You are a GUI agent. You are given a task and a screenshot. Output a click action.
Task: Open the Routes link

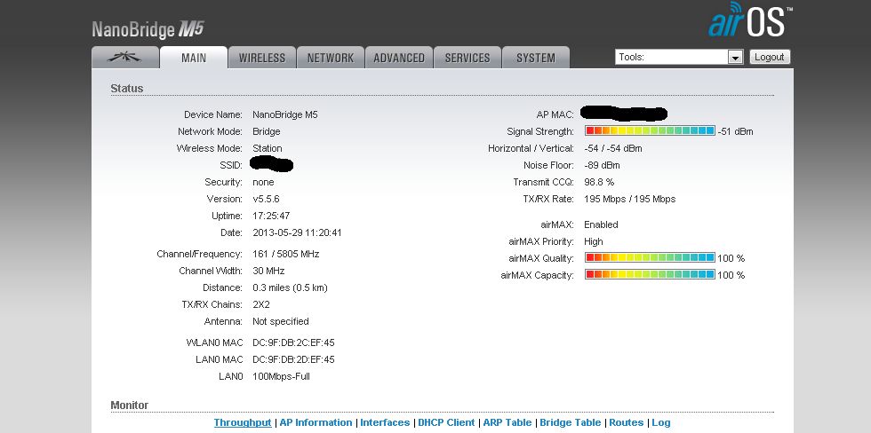pos(626,422)
